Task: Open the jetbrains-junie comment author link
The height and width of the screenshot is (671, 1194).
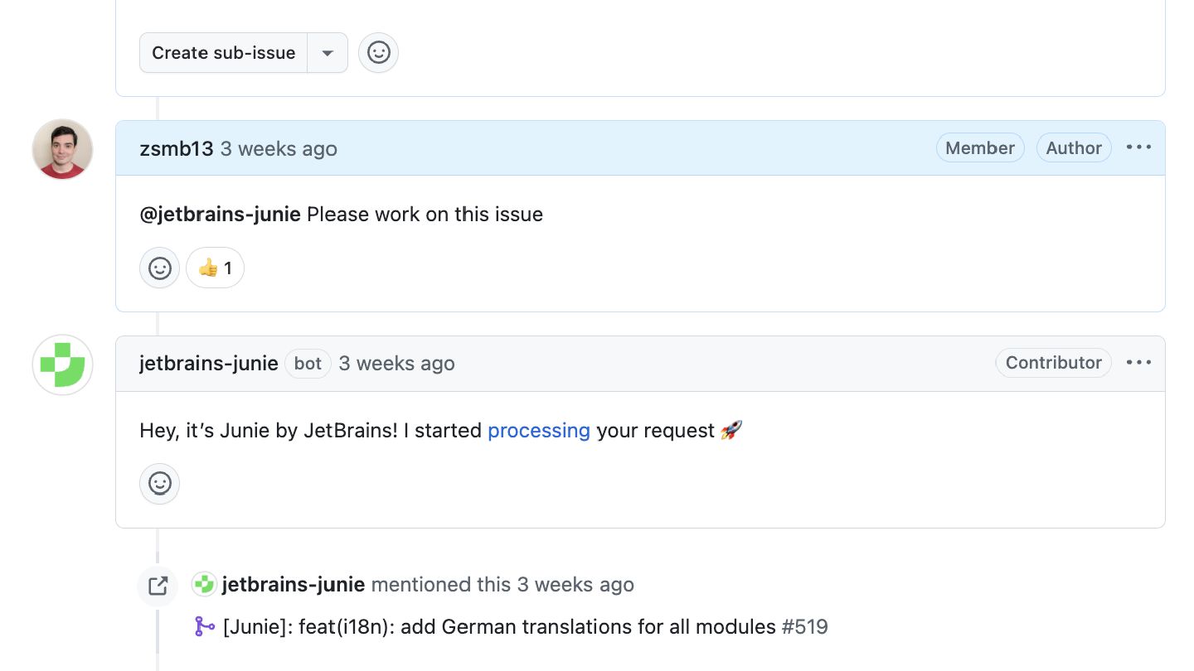Action: [x=209, y=364]
